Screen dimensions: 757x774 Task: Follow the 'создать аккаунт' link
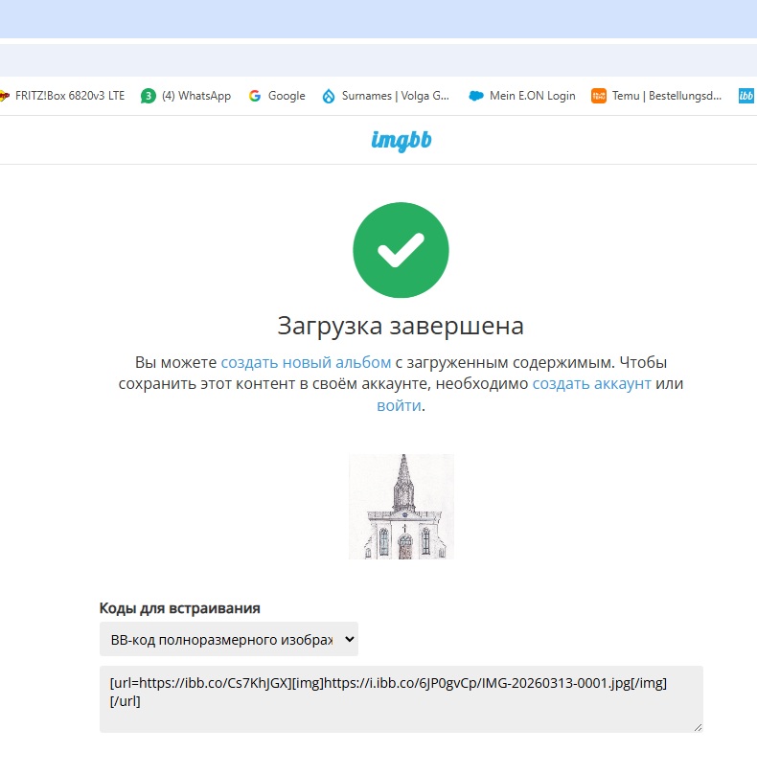[x=591, y=383]
